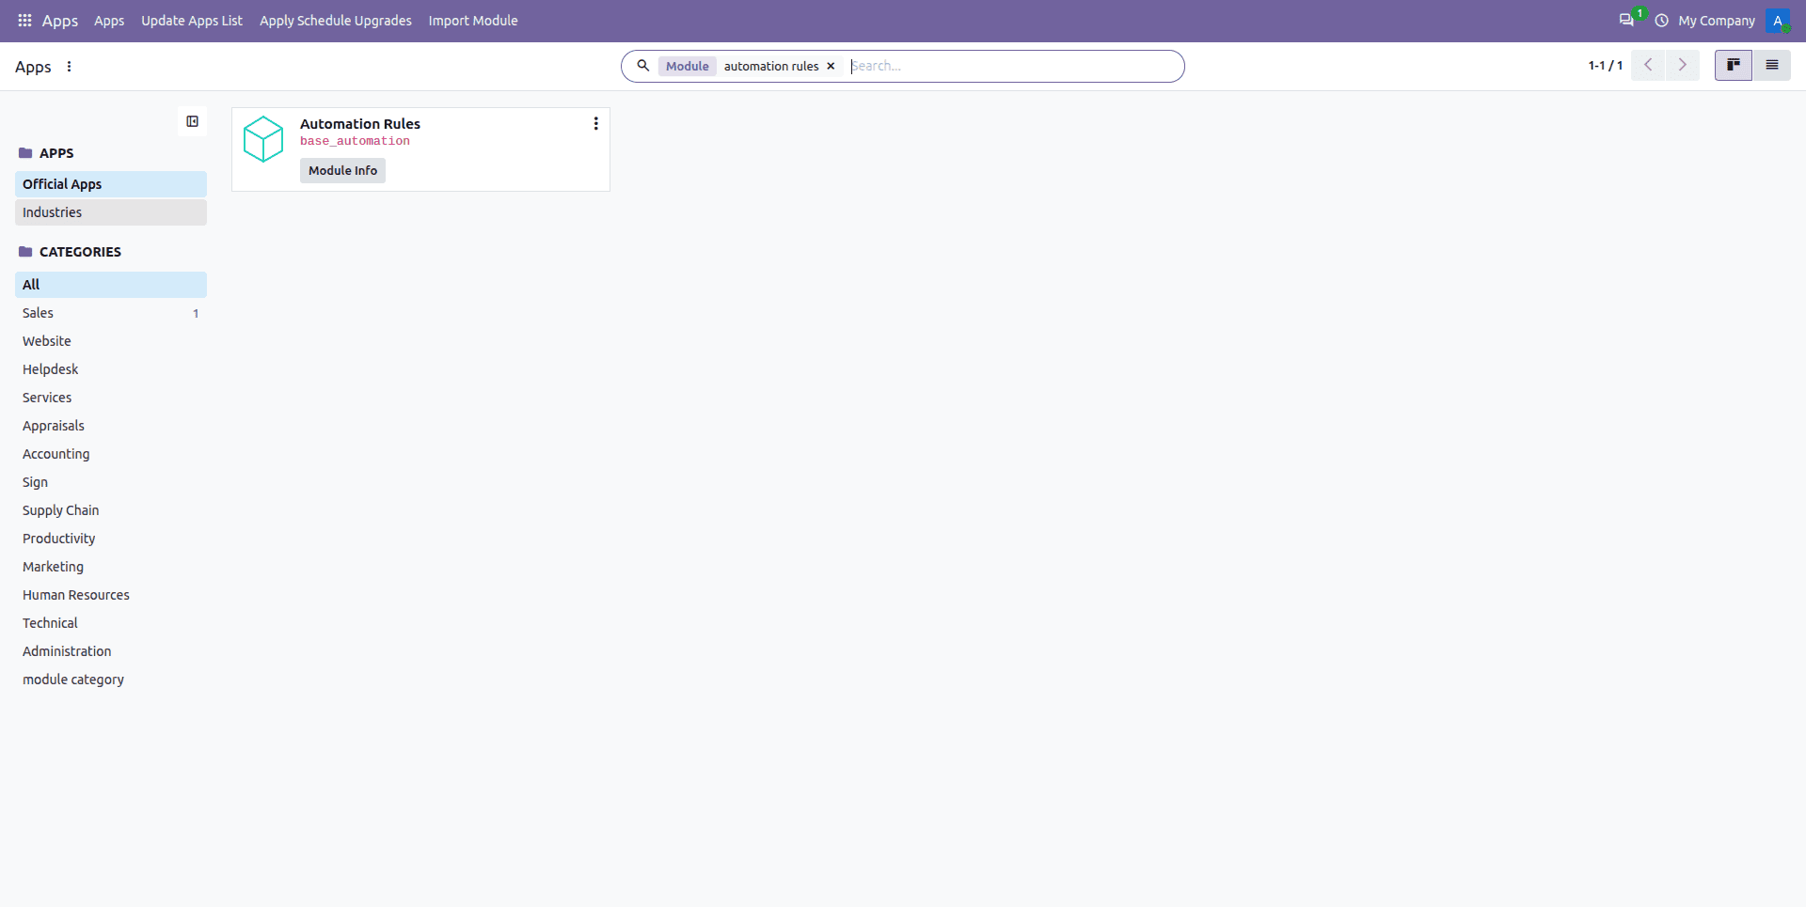The width and height of the screenshot is (1806, 907).
Task: Filter by module category entry
Action: point(111,680)
